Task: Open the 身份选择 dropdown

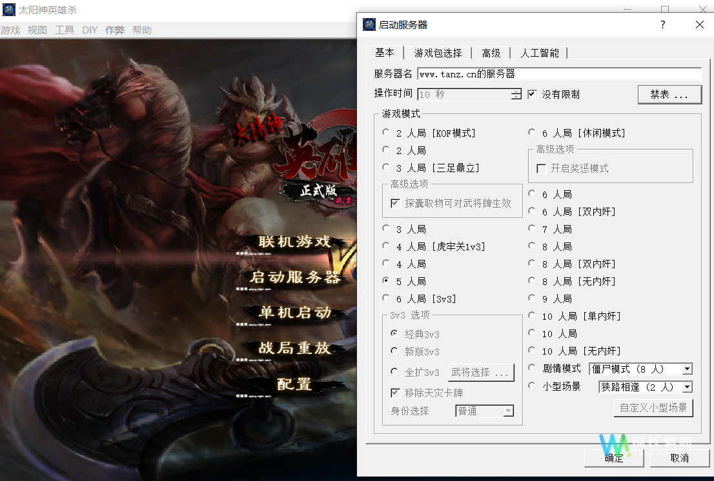Action: coord(484,411)
